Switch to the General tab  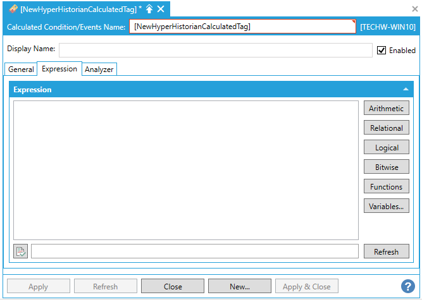point(21,69)
